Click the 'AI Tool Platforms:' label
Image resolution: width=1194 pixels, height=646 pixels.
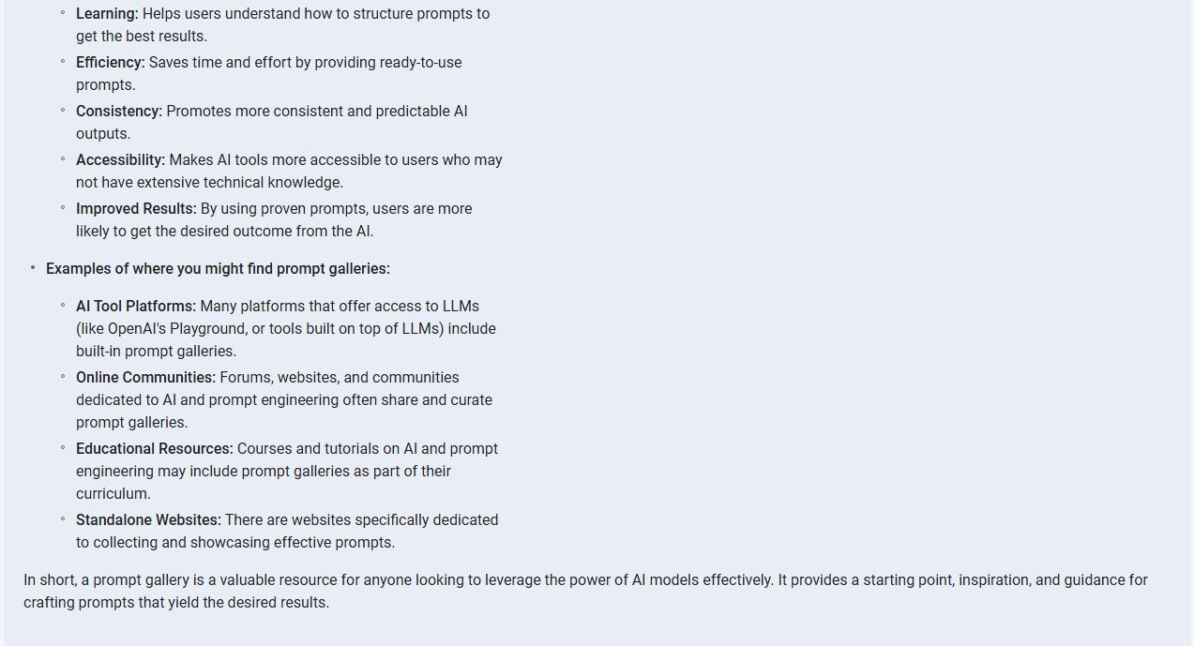click(136, 307)
